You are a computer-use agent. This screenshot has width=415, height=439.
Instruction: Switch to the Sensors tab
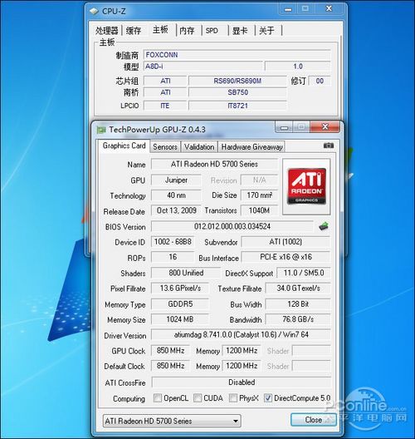165,147
